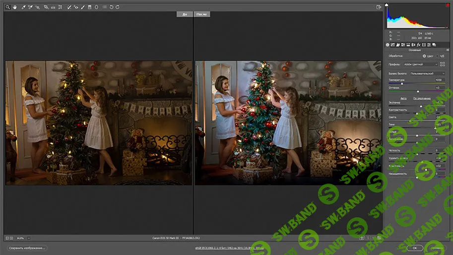Open the Detail panel tab
Image resolution: width=453 pixels, height=255 pixels.
[398, 45]
